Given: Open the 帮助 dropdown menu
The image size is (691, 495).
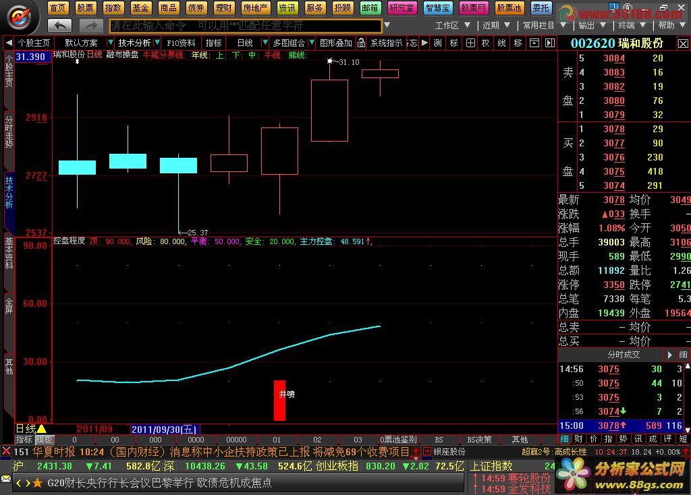Looking at the screenshot, I should click(x=671, y=26).
